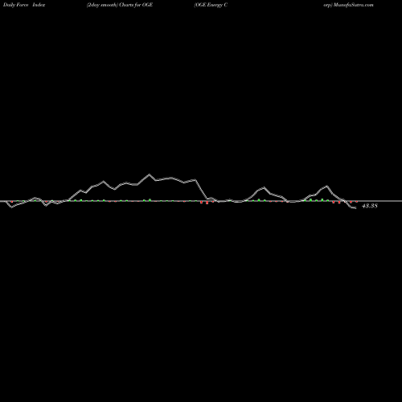
Task: Click the '(2day smooth) Charts for OGE' label
Action: 120,5
